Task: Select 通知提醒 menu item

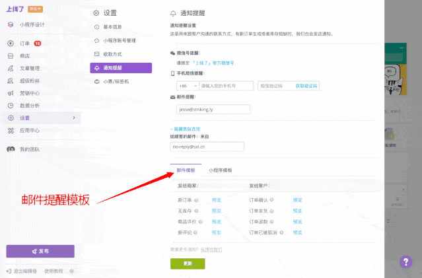Action: (x=121, y=68)
